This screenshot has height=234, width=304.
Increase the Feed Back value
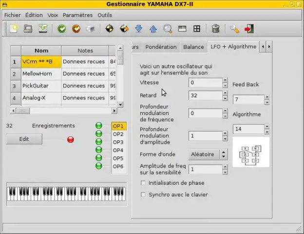(267, 97)
